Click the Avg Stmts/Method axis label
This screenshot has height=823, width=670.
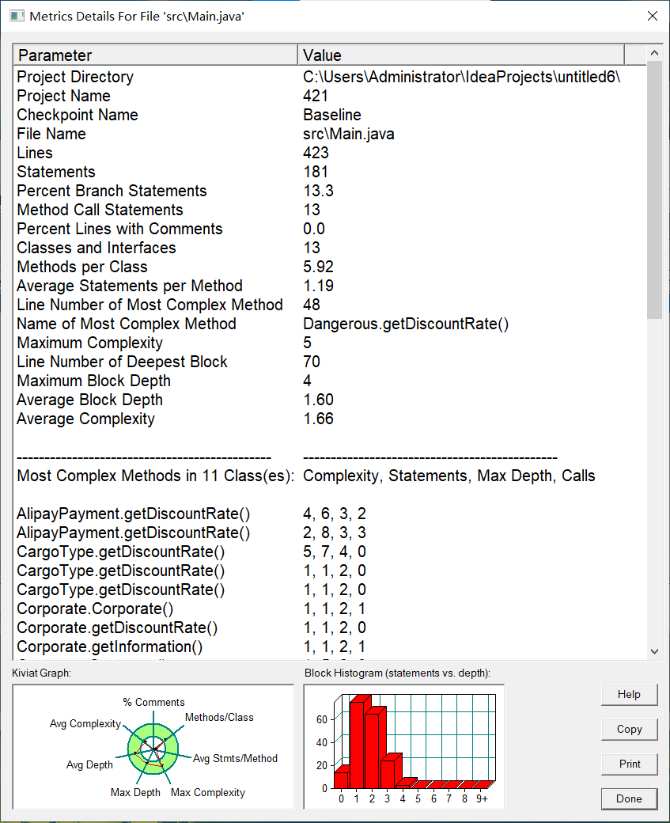click(x=235, y=758)
